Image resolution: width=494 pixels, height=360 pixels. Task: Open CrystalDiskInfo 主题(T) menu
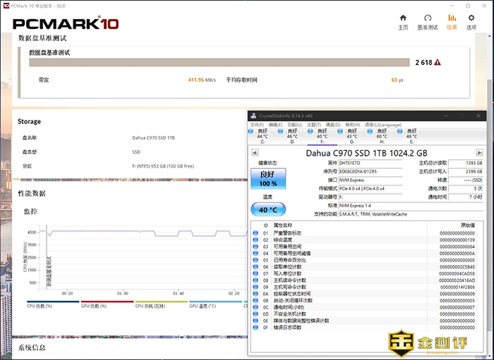click(314, 125)
